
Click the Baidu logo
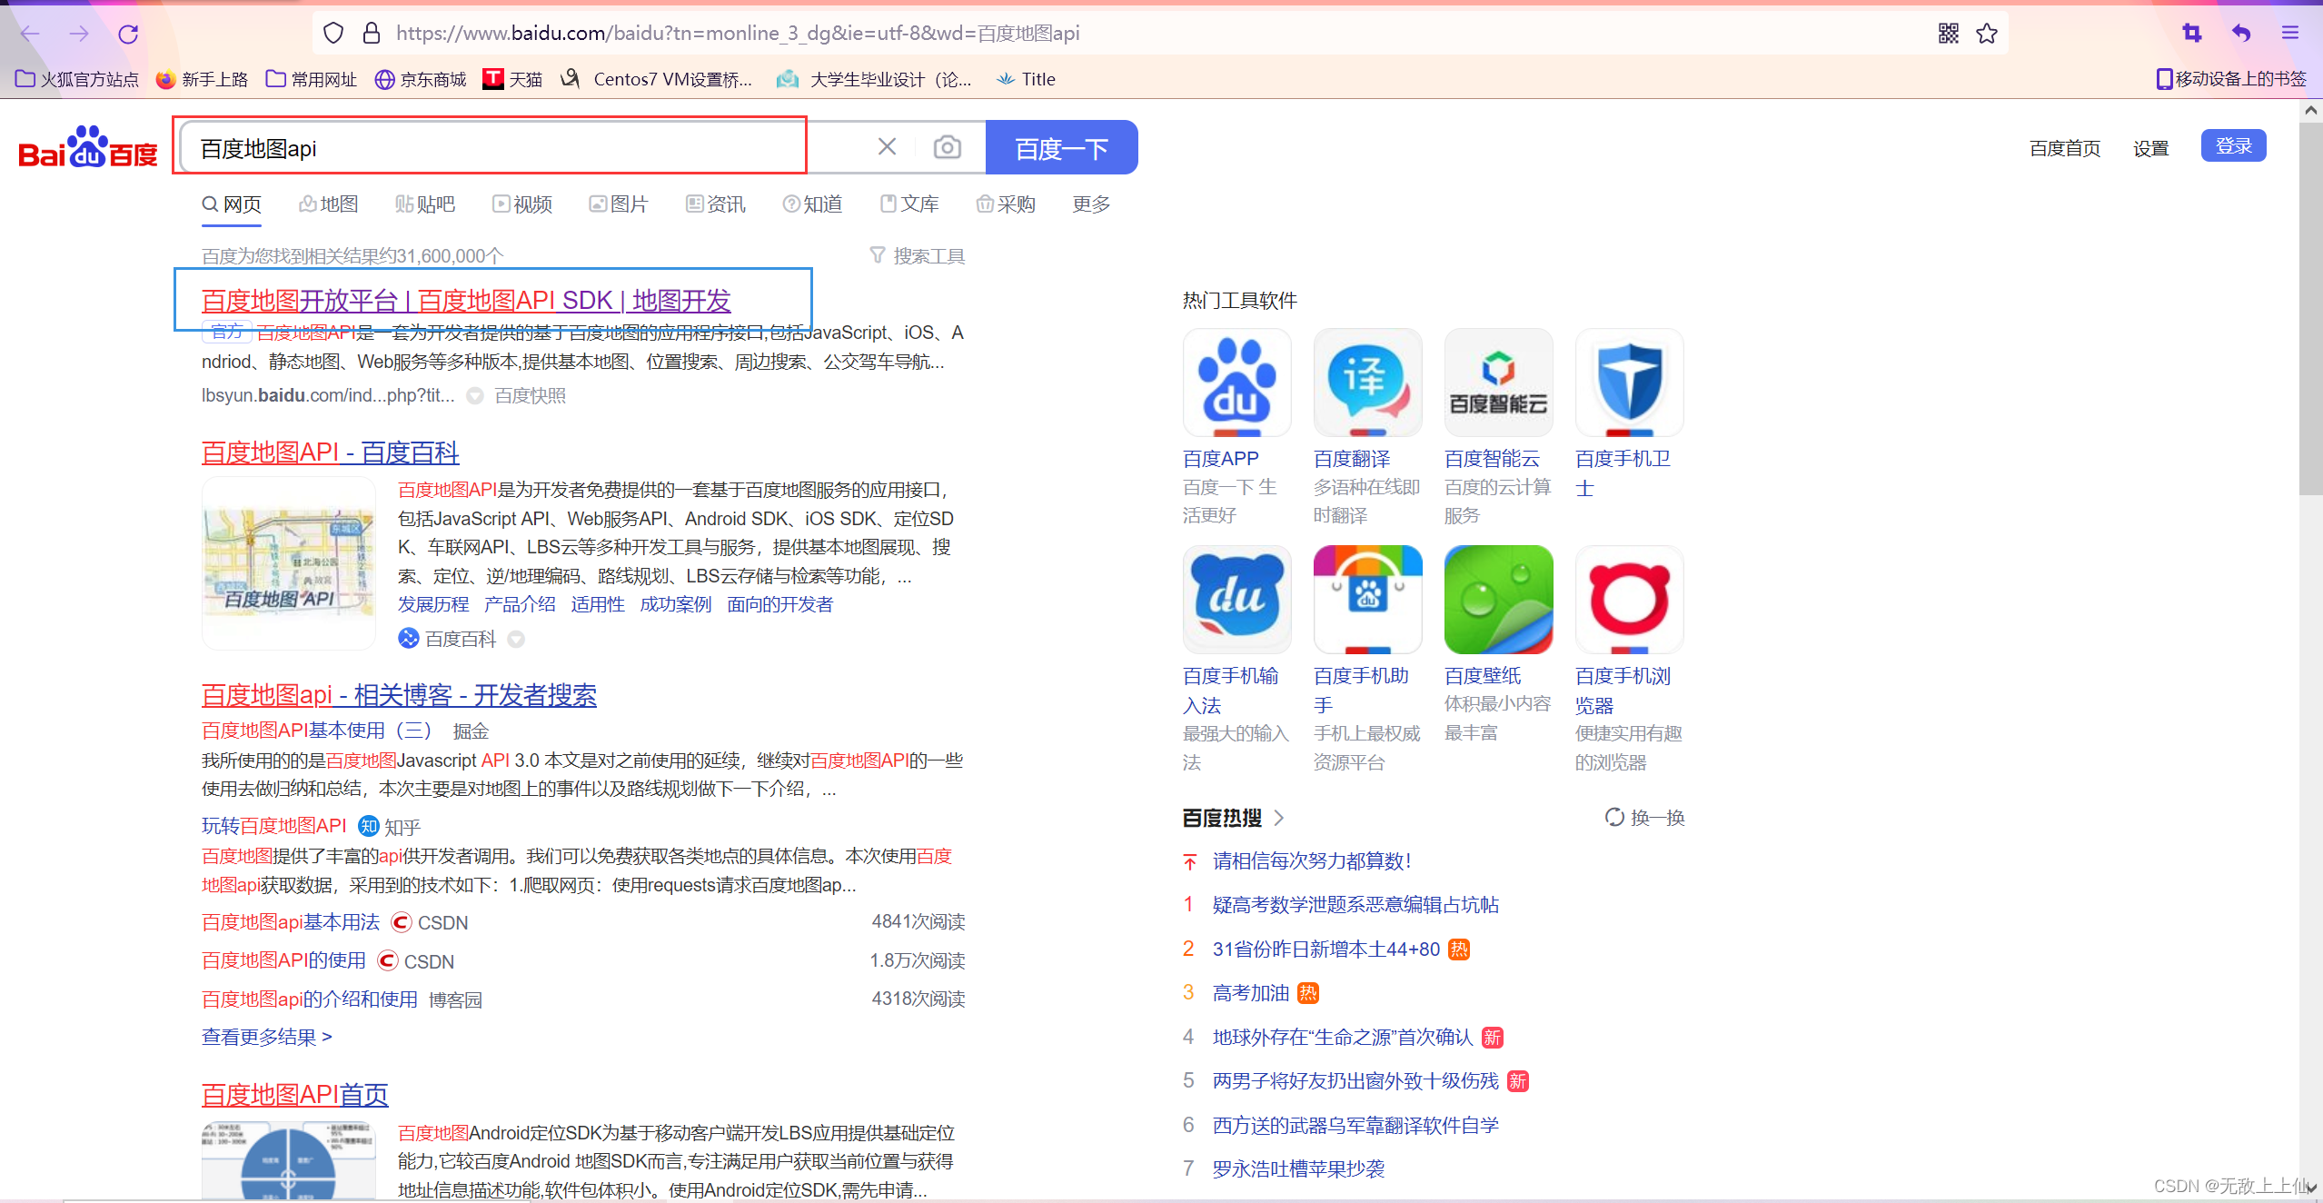coord(88,148)
